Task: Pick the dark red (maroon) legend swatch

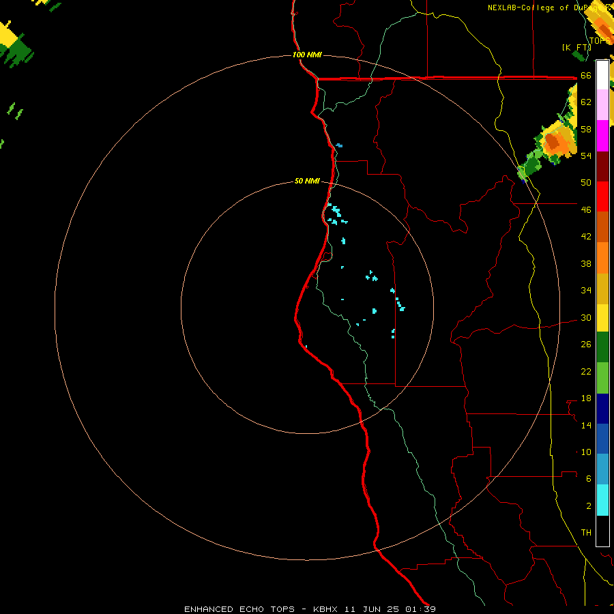Action: tap(602, 166)
